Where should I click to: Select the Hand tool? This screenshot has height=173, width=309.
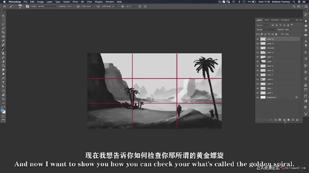(x=3, y=95)
